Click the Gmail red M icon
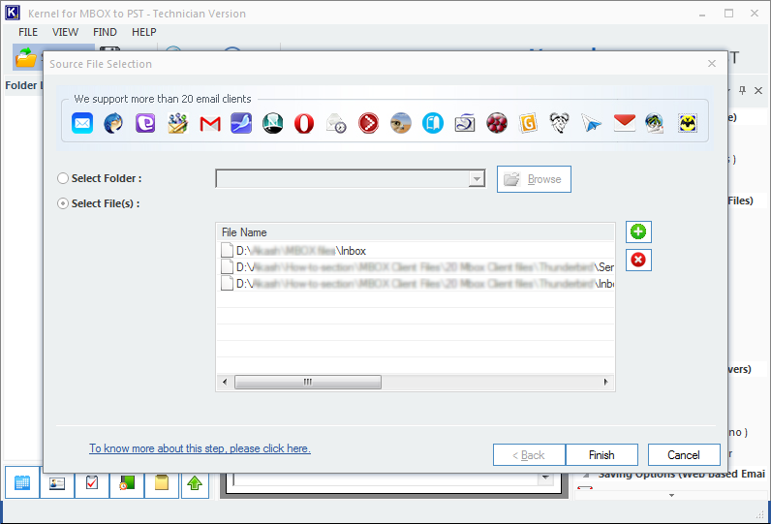771x524 pixels. [210, 123]
